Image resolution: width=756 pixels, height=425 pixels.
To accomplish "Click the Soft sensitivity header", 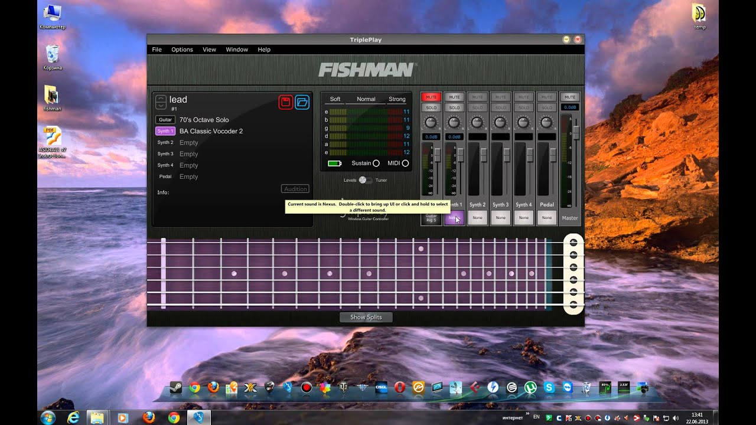I will (x=335, y=99).
